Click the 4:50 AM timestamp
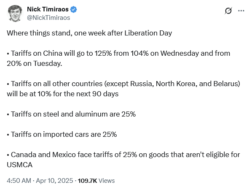This screenshot has width=252, height=190. 19,181
